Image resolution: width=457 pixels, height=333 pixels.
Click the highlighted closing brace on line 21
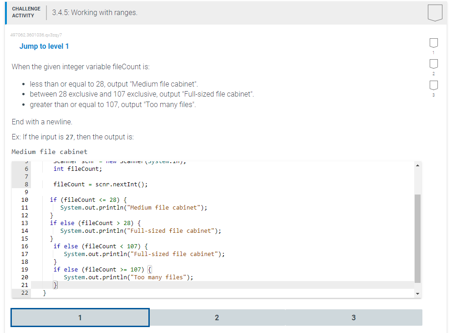tap(55, 285)
